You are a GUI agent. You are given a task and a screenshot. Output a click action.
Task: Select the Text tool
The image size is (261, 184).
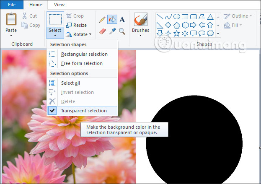coord(122,20)
